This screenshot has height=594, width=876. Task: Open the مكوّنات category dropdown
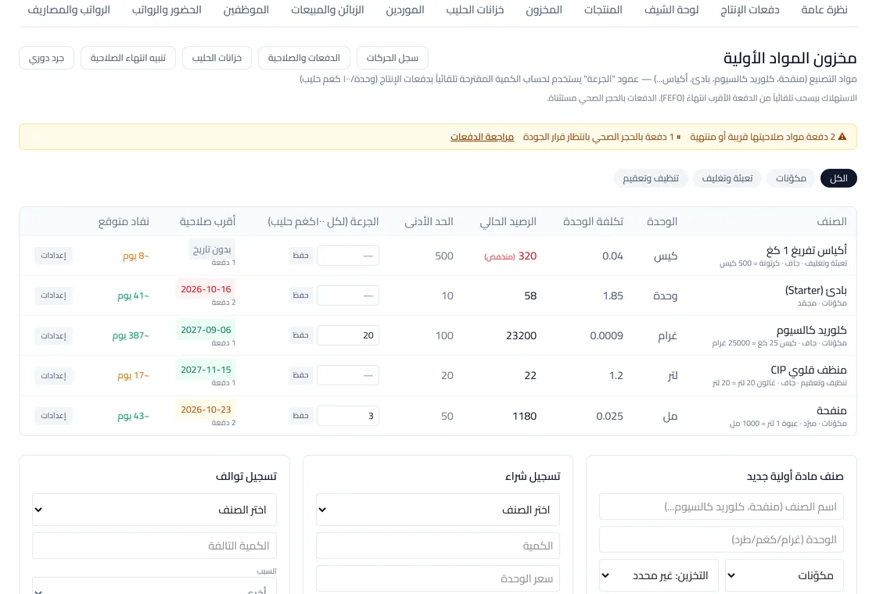pyautogui.click(x=784, y=575)
